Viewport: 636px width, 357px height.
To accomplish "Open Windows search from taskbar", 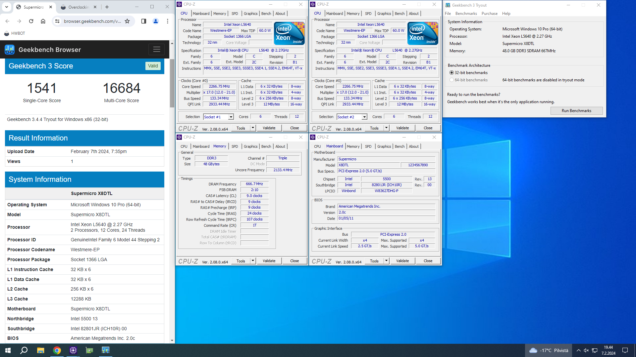I will click(x=24, y=350).
